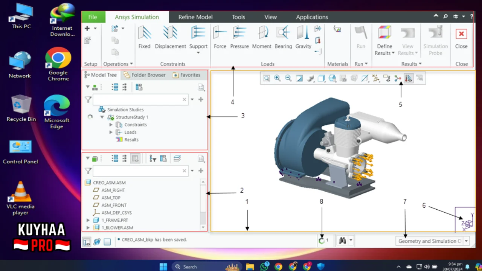482x271 pixels.
Task: Click the simulation display thermometer icon
Action: click(409, 78)
